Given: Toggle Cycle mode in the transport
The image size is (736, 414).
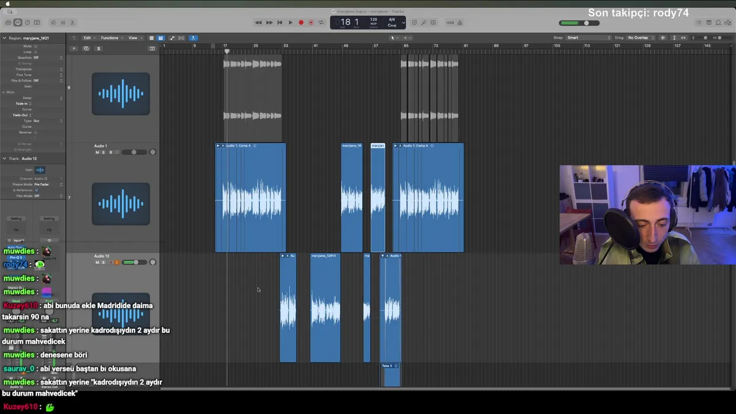Looking at the screenshot, I should (321, 22).
